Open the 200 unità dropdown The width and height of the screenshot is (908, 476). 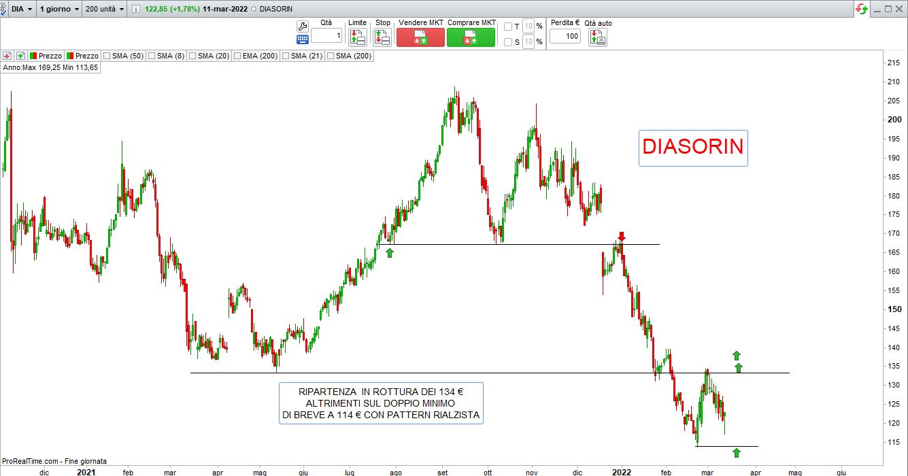tap(104, 10)
